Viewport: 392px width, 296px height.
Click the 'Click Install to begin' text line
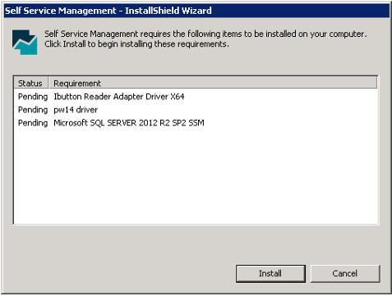[x=136, y=44]
